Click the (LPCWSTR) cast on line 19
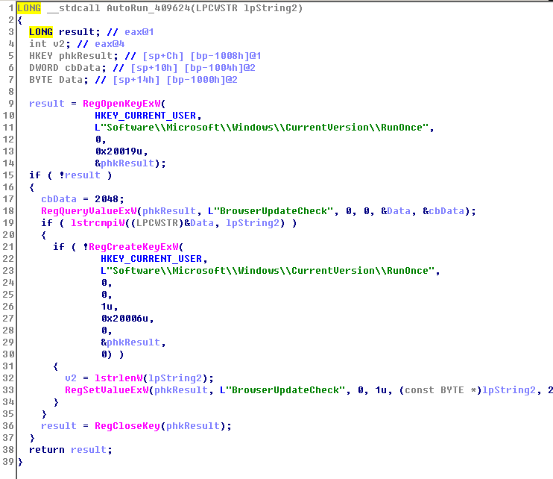This screenshot has height=479, width=553. [x=157, y=223]
